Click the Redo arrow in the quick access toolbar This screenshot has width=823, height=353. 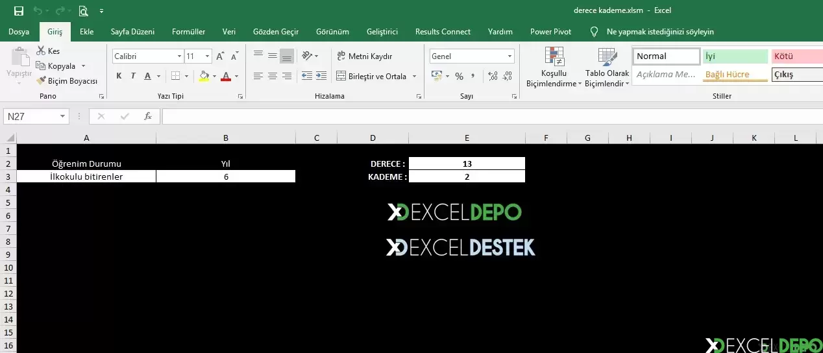(60, 10)
